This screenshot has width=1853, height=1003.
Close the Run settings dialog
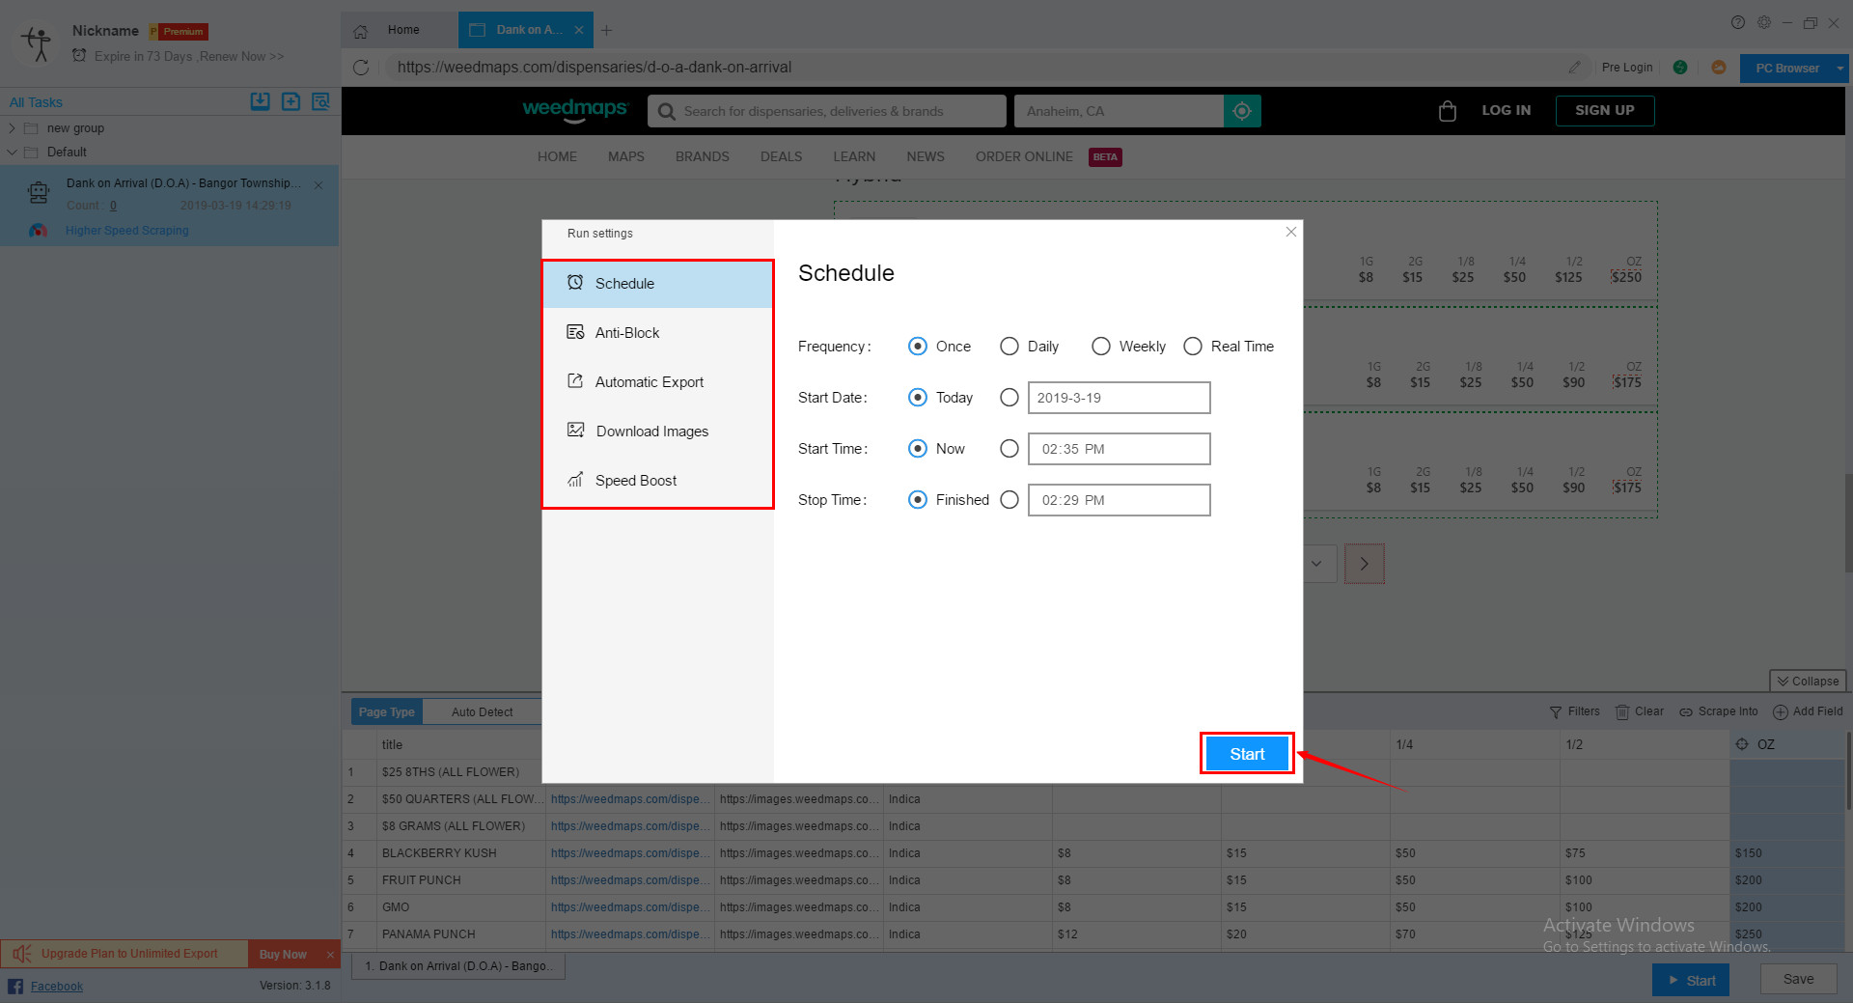click(x=1290, y=232)
